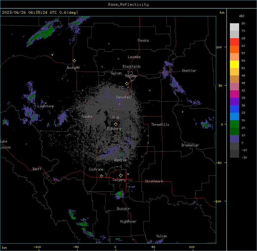Click the Ponoka city label
Viewport: 257px width, 251px height.
point(143,41)
